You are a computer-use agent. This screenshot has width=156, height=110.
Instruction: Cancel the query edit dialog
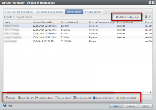click(x=146, y=106)
